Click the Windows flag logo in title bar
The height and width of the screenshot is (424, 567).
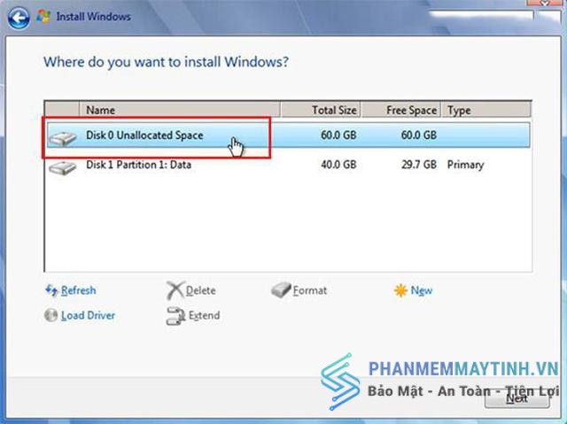point(43,17)
